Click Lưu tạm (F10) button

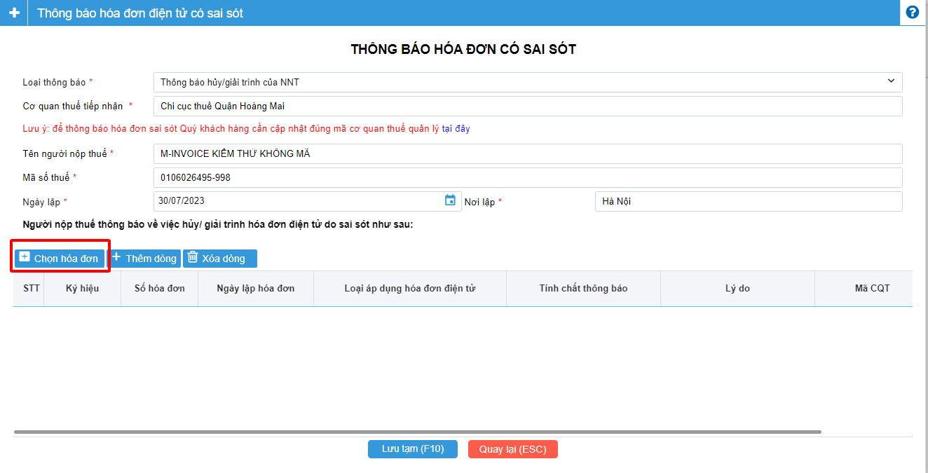(413, 449)
